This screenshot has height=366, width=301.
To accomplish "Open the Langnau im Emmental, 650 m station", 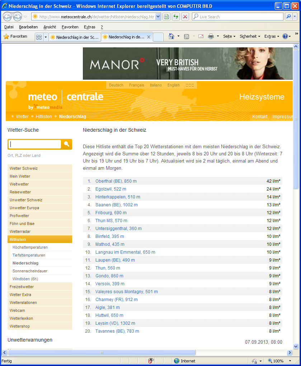I will [125, 252].
